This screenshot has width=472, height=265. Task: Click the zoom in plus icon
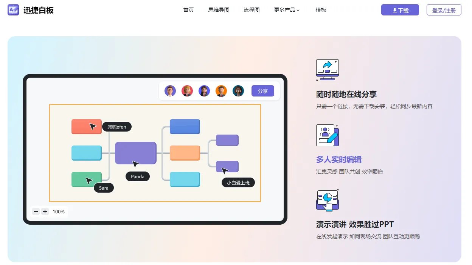tap(45, 211)
